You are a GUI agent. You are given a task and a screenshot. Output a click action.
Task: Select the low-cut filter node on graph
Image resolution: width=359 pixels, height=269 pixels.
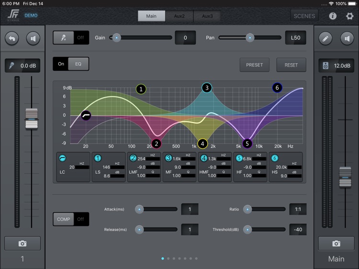point(86,115)
